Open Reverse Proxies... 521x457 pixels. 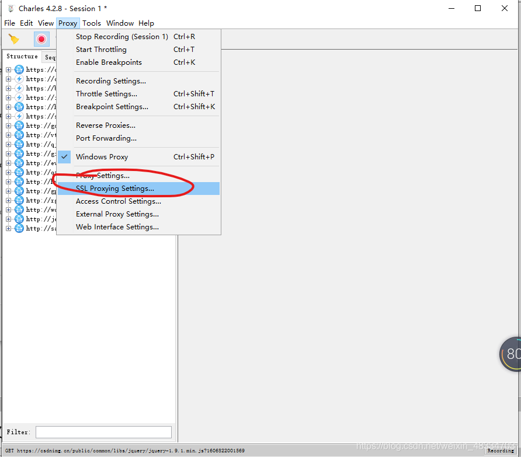pos(138,125)
